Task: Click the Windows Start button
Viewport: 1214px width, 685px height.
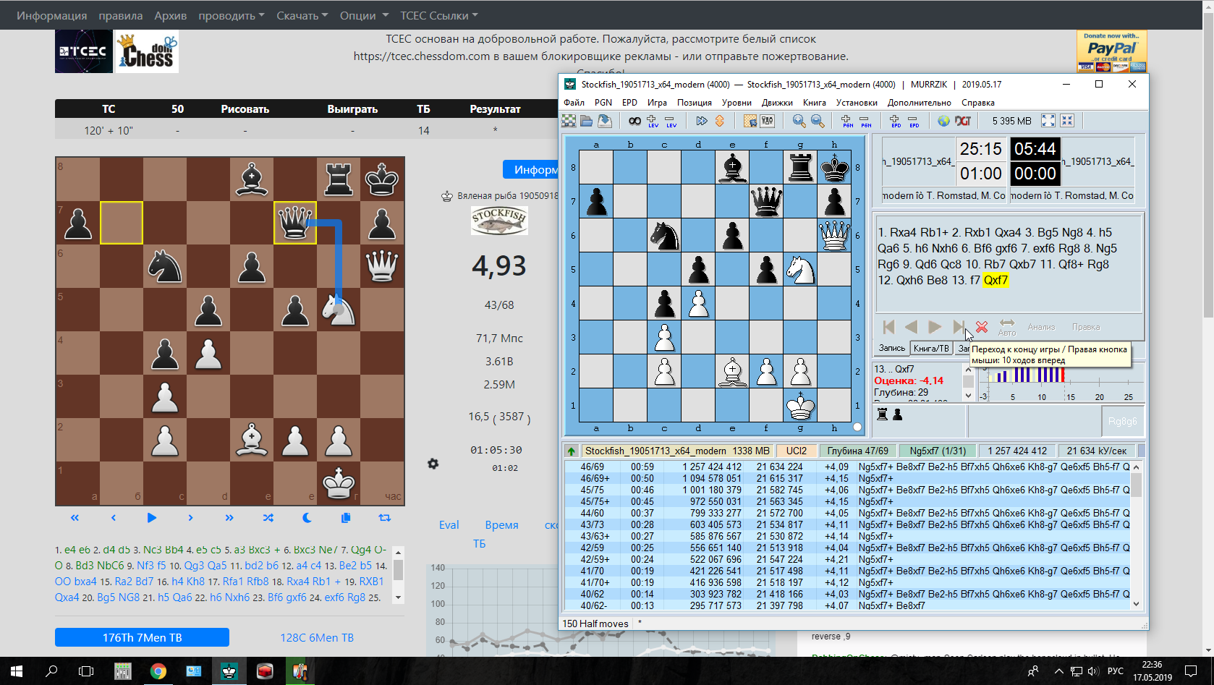Action: coord(17,671)
